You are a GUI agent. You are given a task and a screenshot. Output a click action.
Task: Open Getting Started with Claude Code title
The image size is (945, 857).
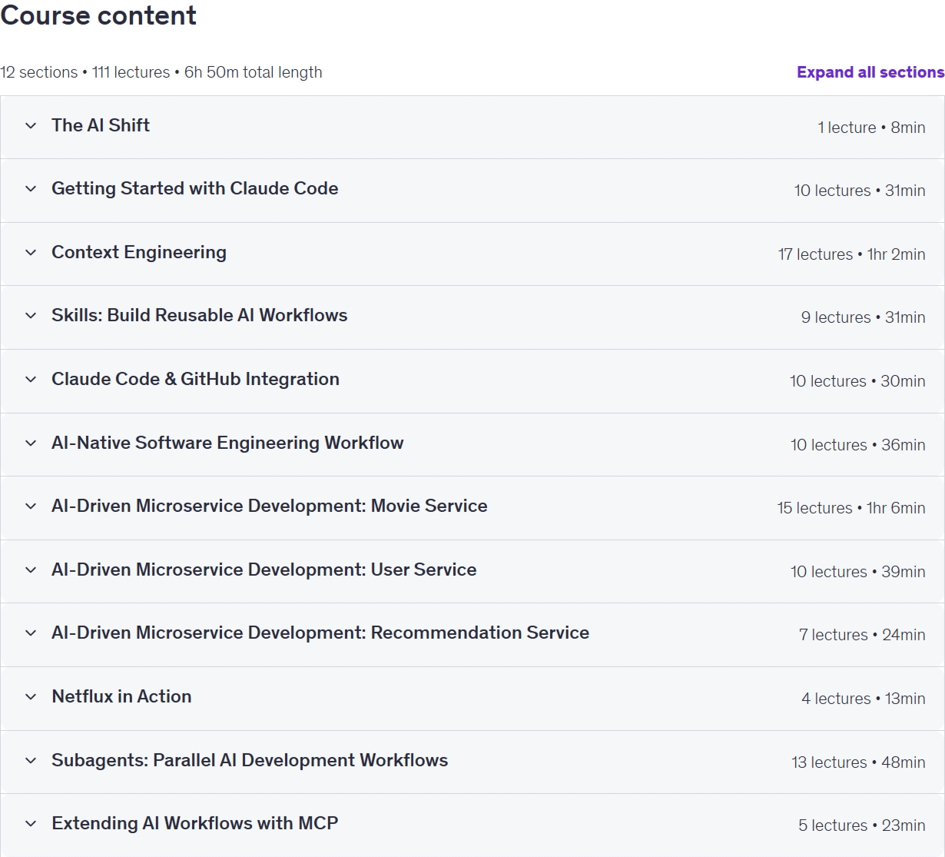pos(195,189)
